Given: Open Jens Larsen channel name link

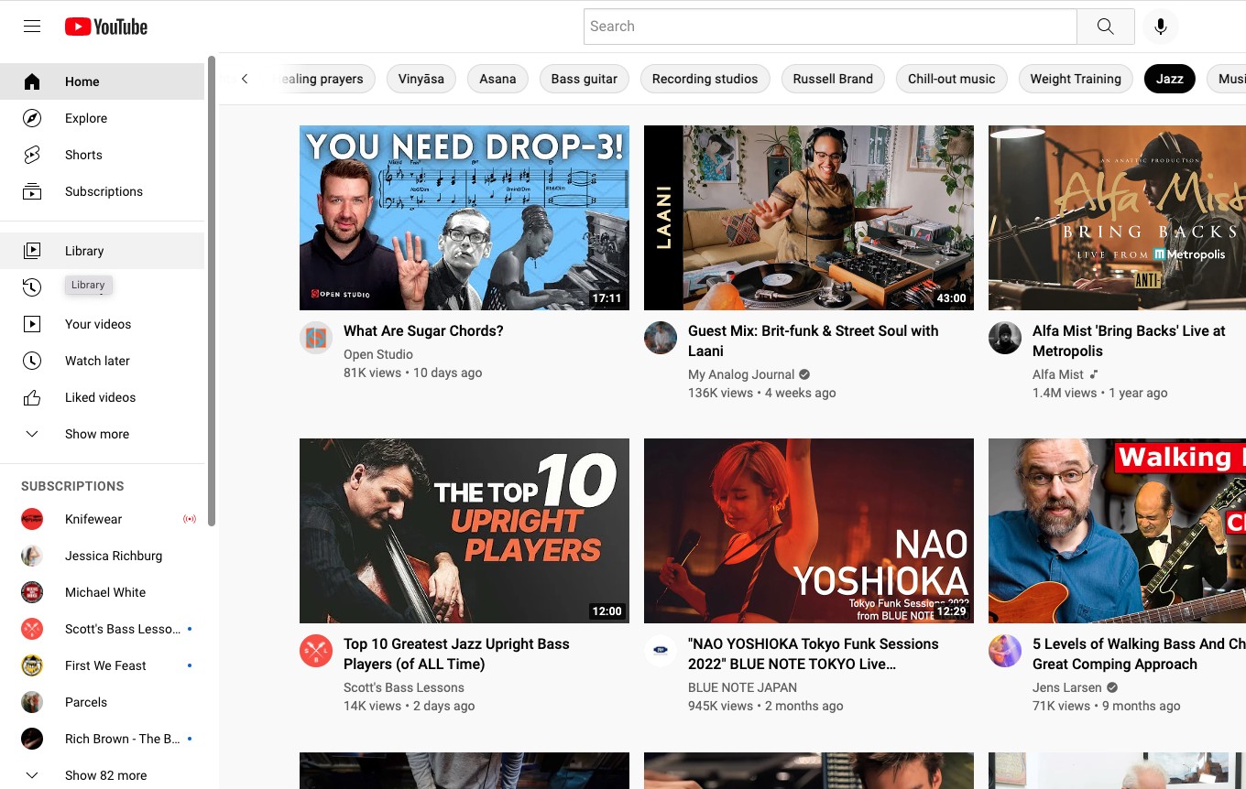Looking at the screenshot, I should (x=1067, y=687).
